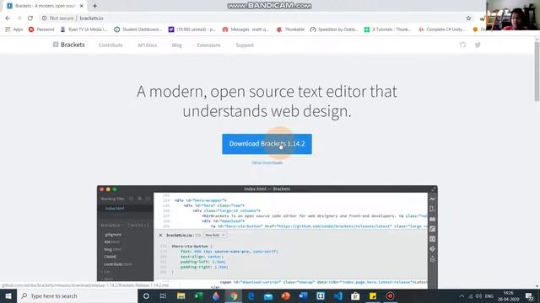540x303 pixels.
Task: Open the Thunkable bookmark
Action: [290, 29]
